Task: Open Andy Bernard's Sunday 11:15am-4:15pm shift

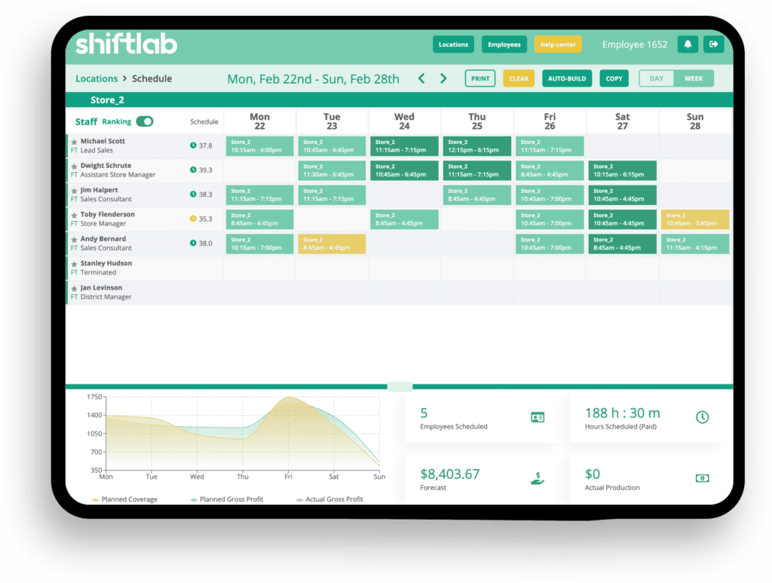Action: tap(694, 244)
